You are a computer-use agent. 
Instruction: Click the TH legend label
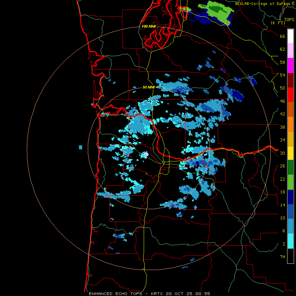(283, 257)
